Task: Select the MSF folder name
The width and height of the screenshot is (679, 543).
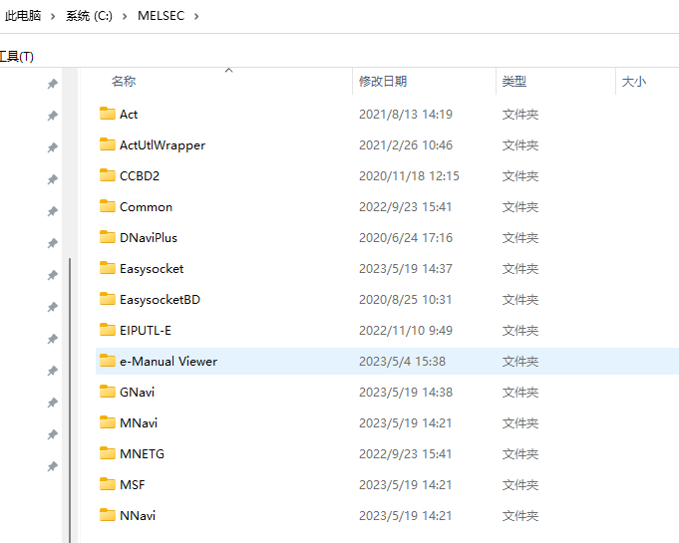Action: (x=132, y=484)
